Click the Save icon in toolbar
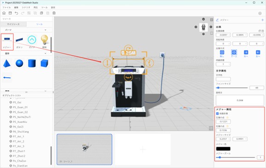This screenshot has height=168, width=266. [x=10, y=13]
